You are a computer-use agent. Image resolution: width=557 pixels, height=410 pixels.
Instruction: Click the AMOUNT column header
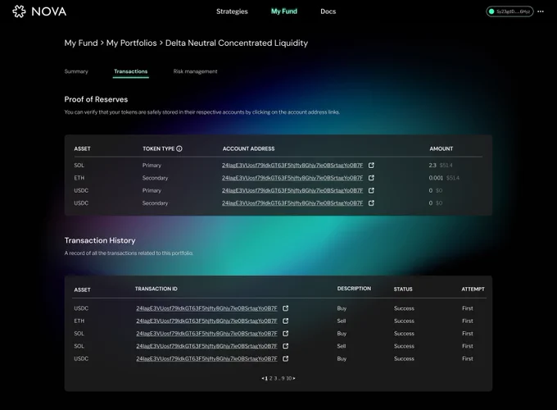click(442, 148)
